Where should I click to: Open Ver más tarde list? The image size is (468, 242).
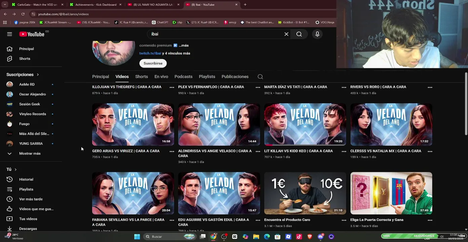point(31,199)
